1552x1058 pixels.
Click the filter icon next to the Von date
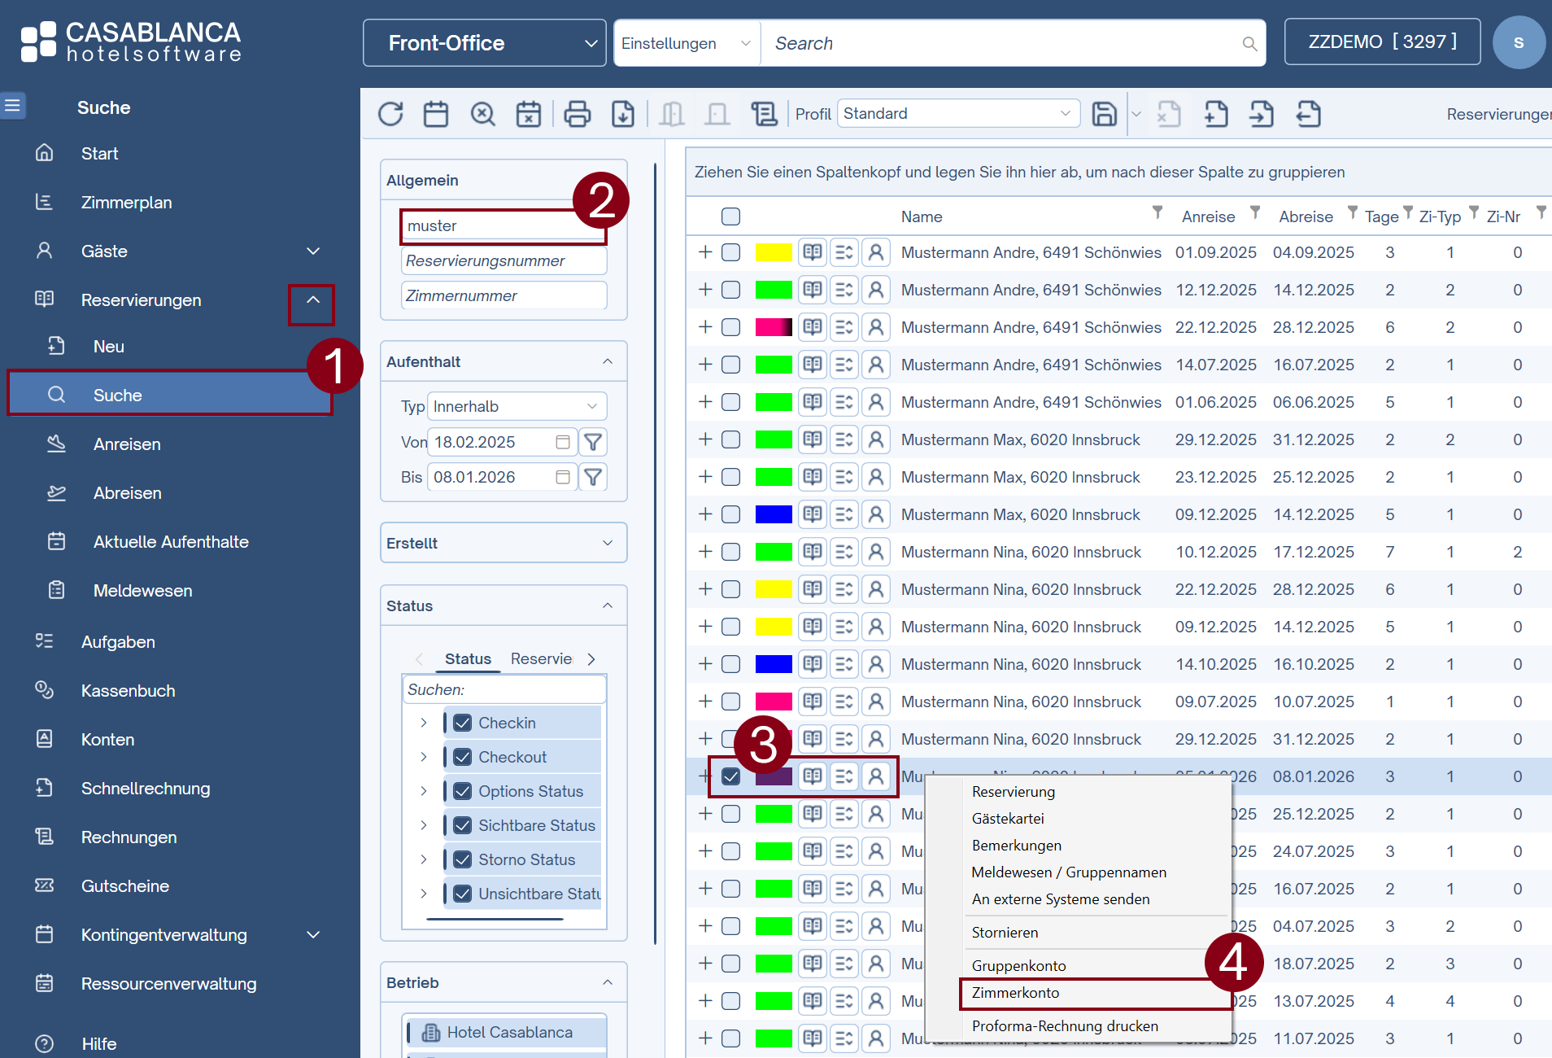(593, 442)
